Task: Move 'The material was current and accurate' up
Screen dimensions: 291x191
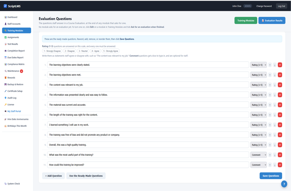Action: pyautogui.click(x=270, y=105)
